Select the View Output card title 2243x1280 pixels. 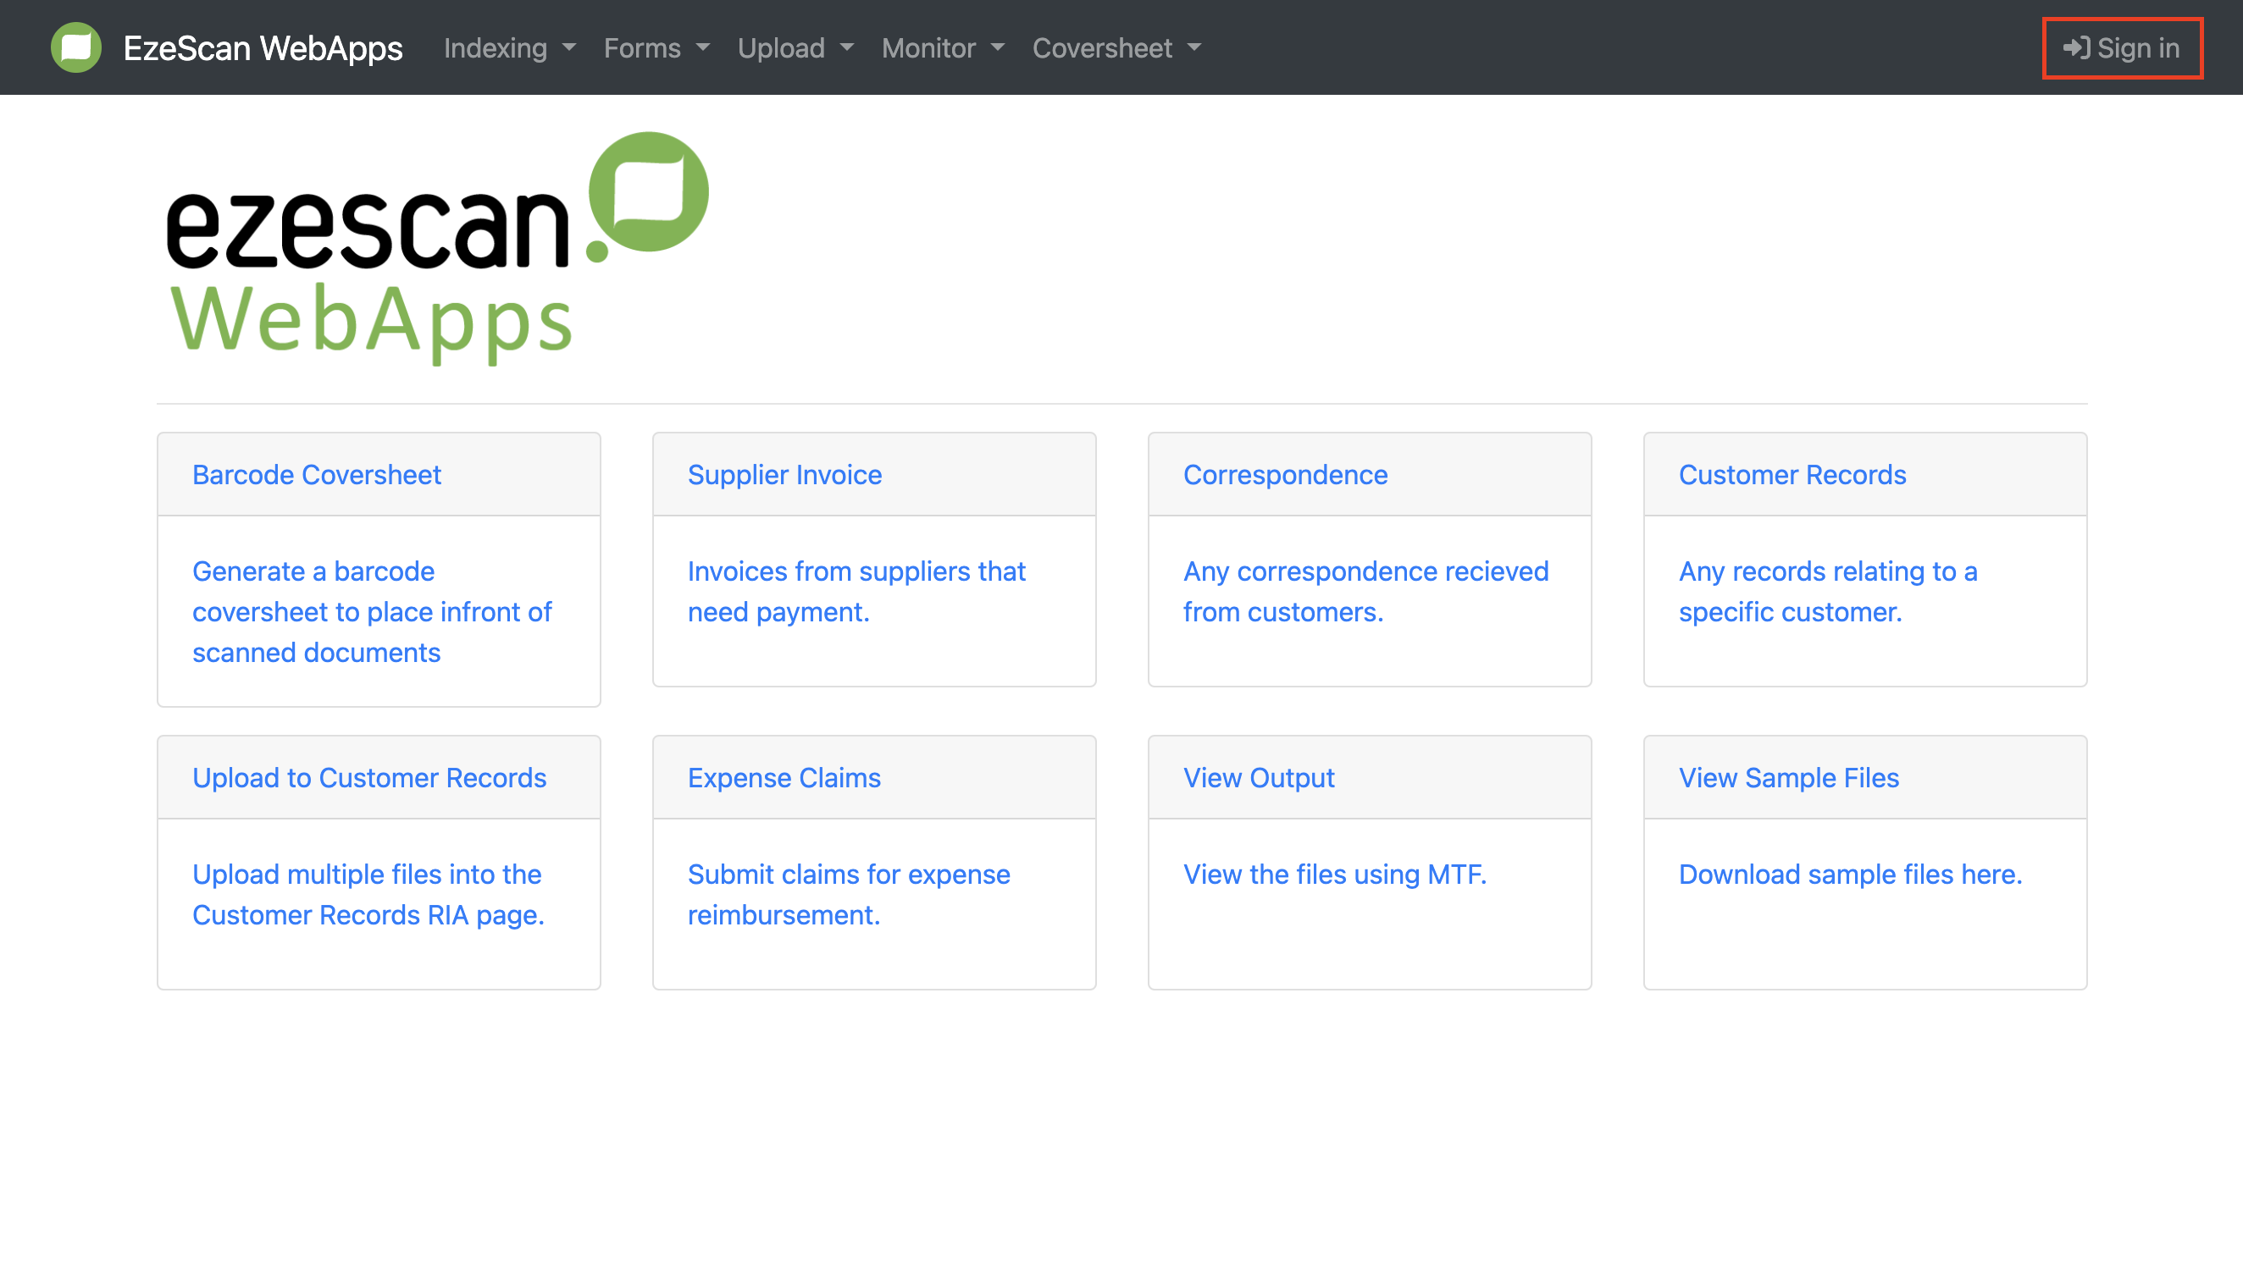click(1258, 778)
